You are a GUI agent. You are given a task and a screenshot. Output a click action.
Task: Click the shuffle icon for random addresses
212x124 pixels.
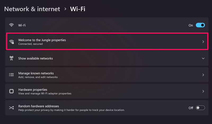[x=11, y=108]
